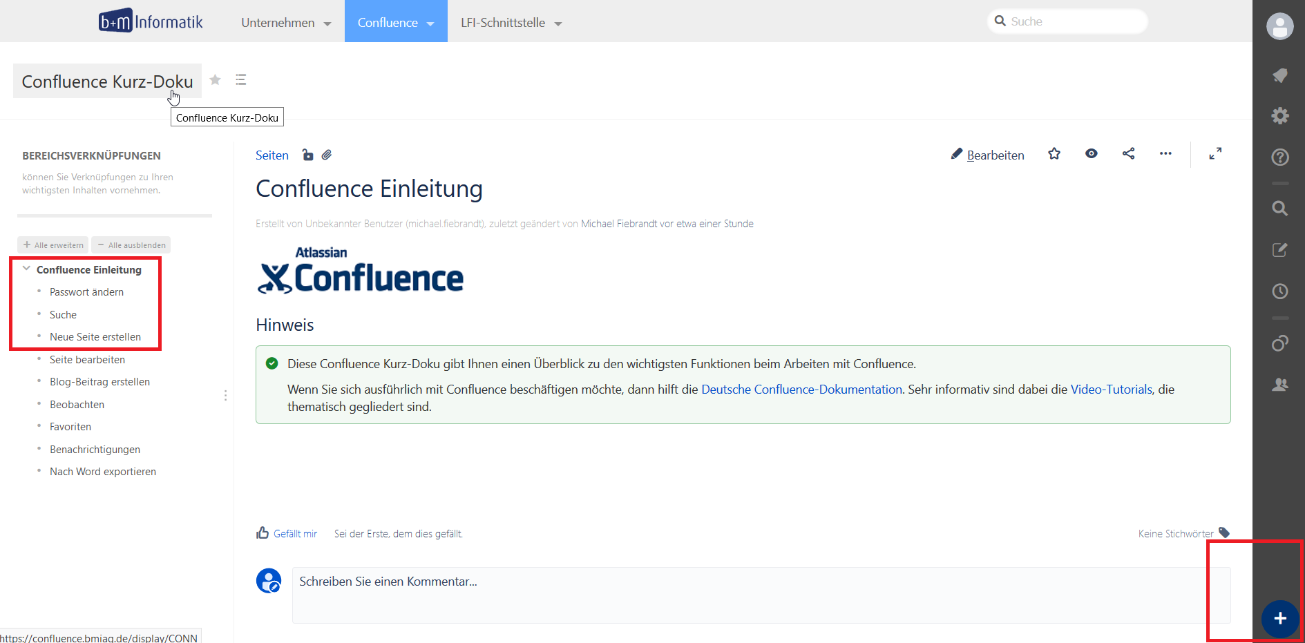Click the commenter avatar icon
The height and width of the screenshot is (643, 1305).
(x=269, y=581)
